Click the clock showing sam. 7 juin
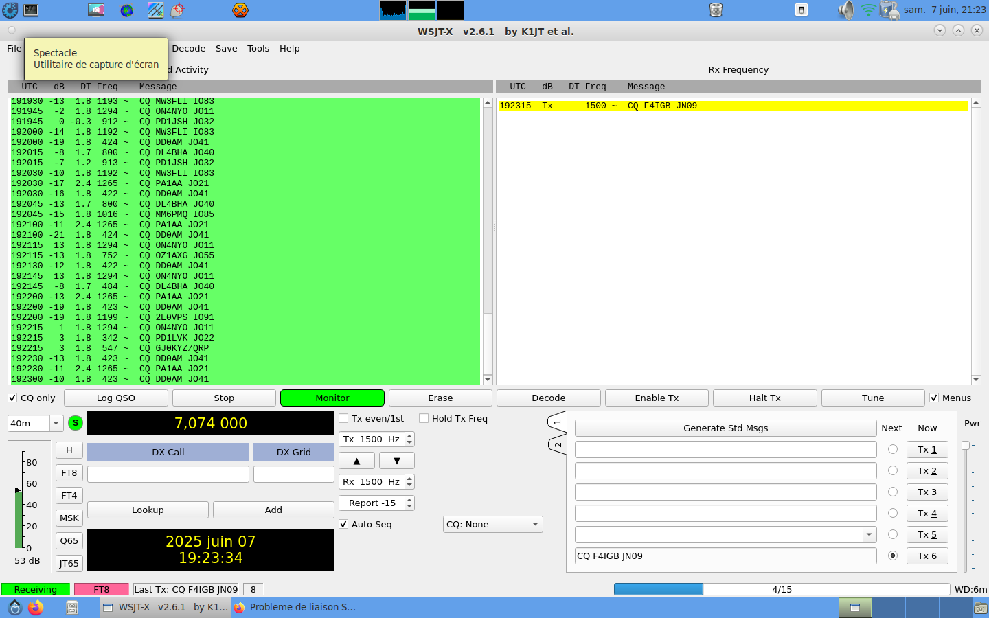Viewport: 989px width, 618px height. [x=945, y=10]
